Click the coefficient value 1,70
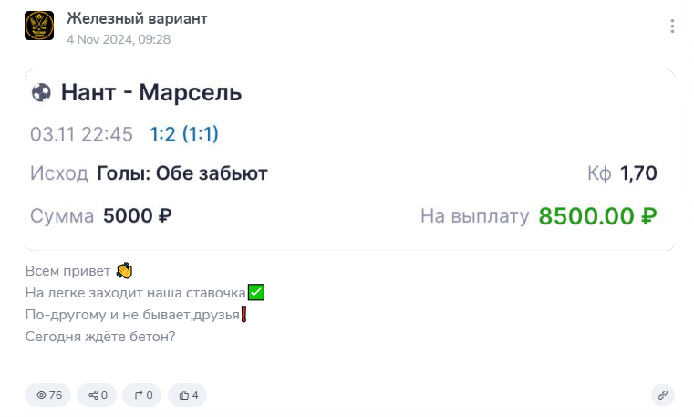Screen dimensions: 694x417 point(638,173)
